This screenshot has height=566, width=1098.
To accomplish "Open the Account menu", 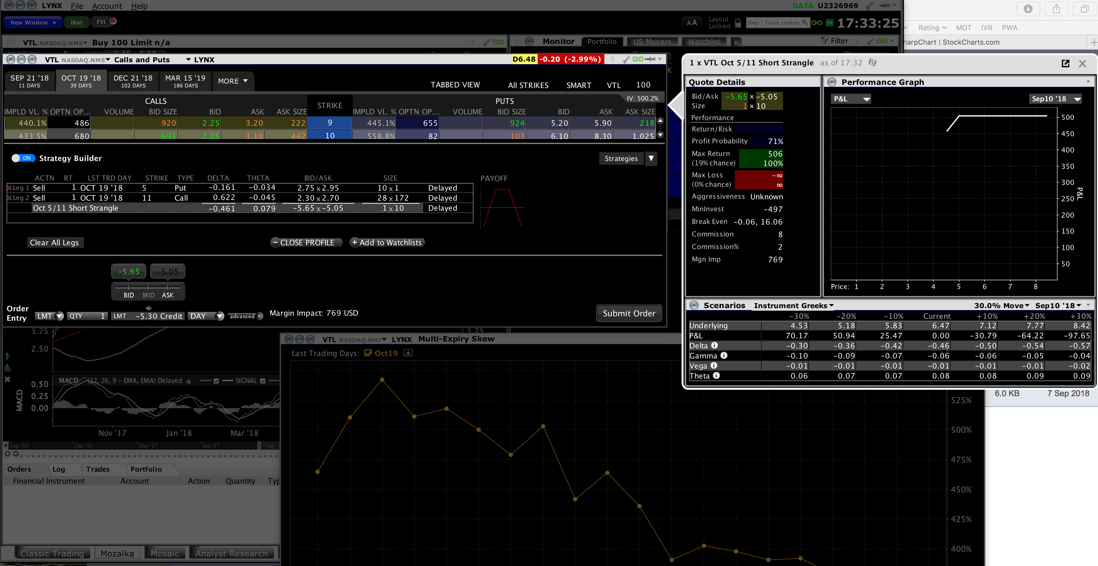I will click(x=107, y=6).
